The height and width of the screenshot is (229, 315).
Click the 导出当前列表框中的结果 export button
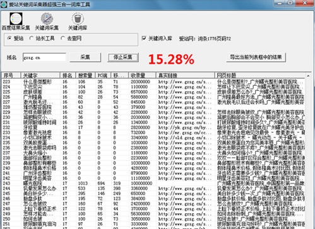coord(256,57)
